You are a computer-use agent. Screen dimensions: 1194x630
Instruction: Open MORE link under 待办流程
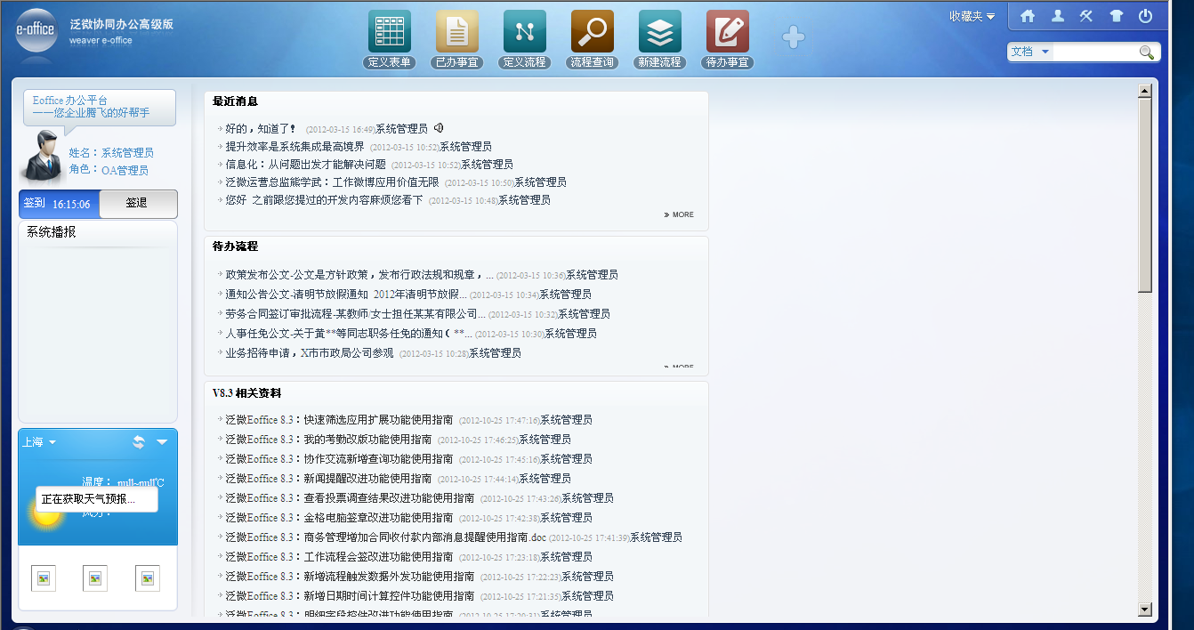679,367
